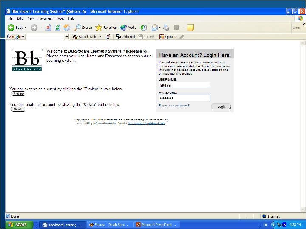Open the Home page icon
The width and height of the screenshot is (306, 229).
(67, 28)
